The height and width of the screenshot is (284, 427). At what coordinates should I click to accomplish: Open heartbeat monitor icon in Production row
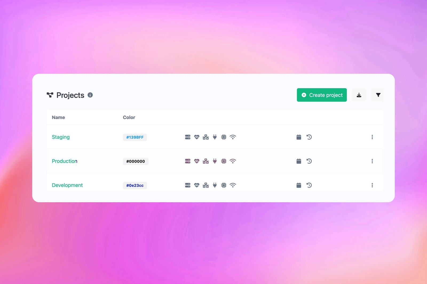click(x=197, y=161)
